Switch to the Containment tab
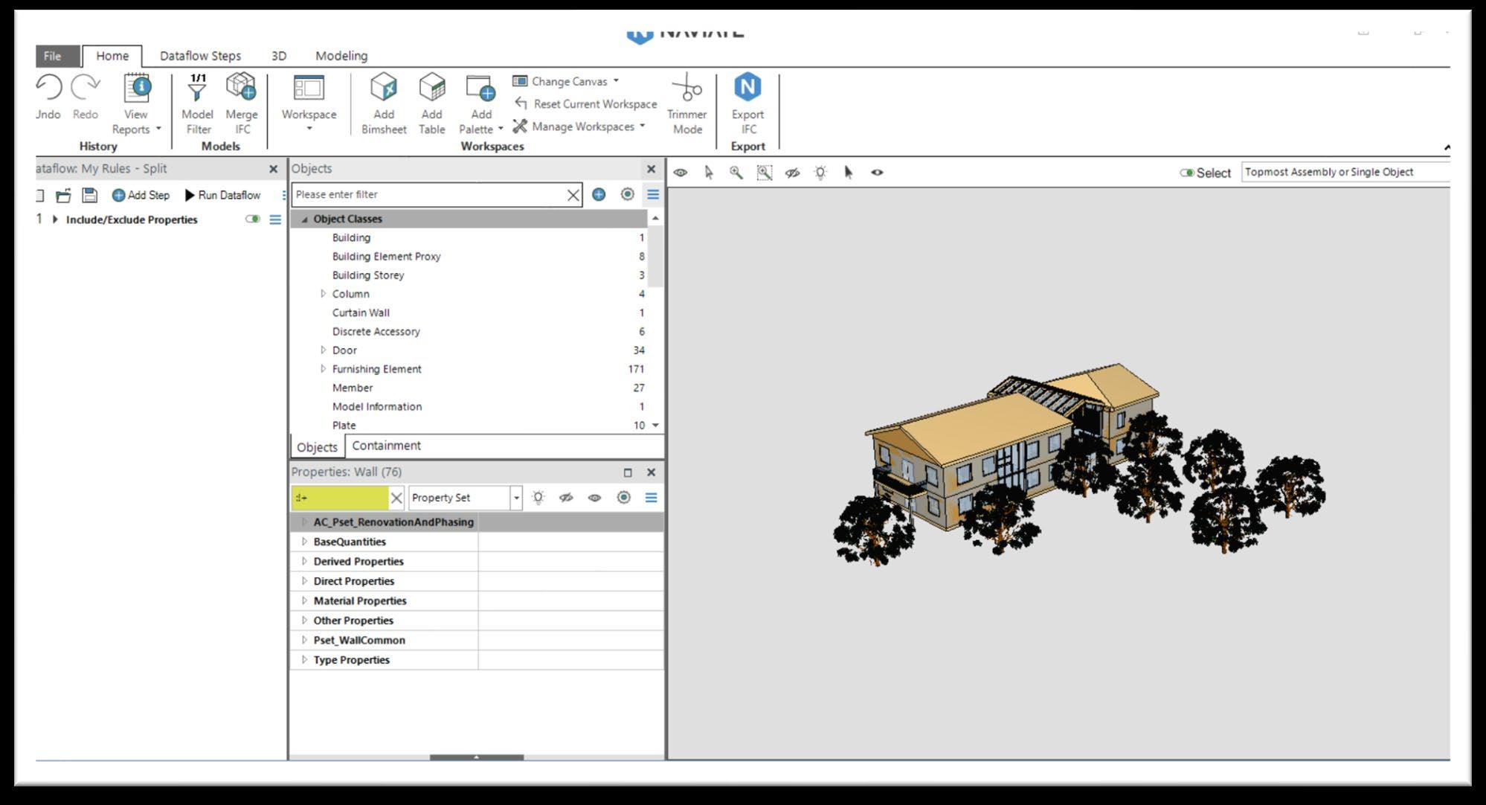The image size is (1486, 805). tap(386, 446)
